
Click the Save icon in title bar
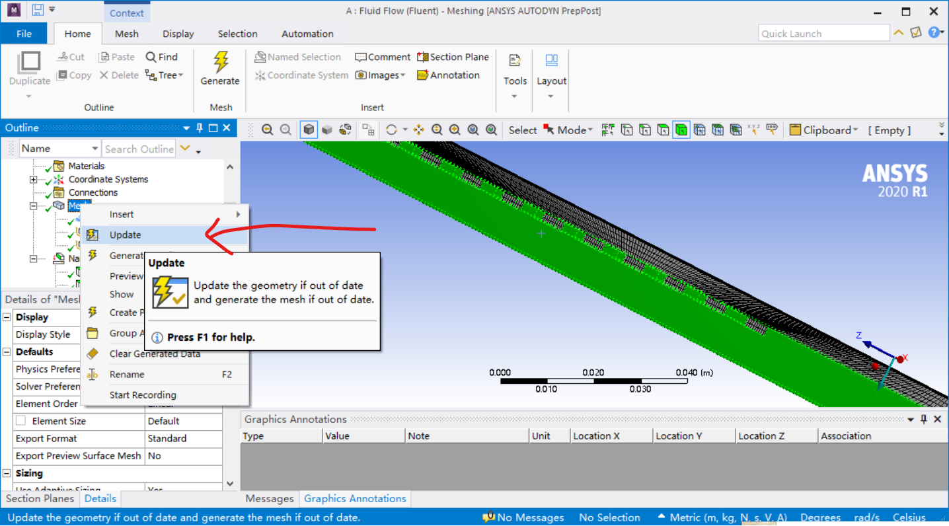[x=38, y=11]
